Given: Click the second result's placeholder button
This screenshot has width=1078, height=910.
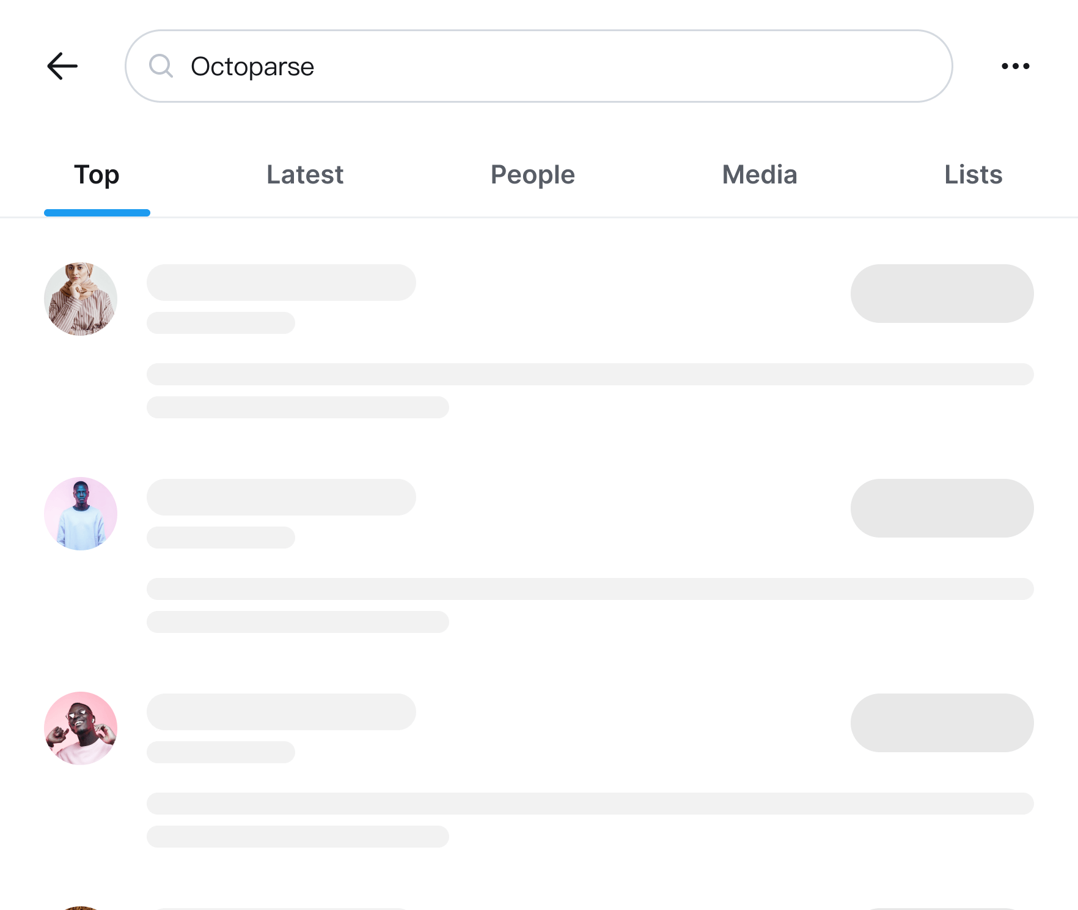Looking at the screenshot, I should pyautogui.click(x=942, y=508).
